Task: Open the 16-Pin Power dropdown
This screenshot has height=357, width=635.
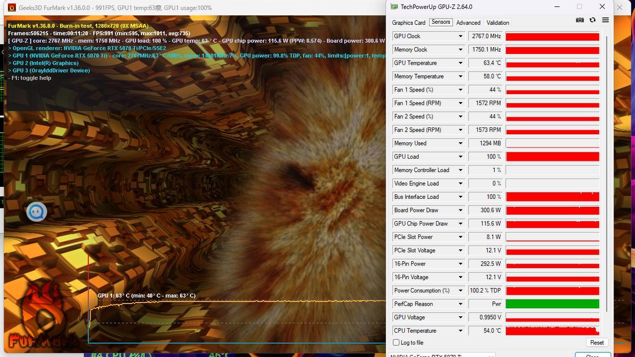Action: [x=460, y=264]
